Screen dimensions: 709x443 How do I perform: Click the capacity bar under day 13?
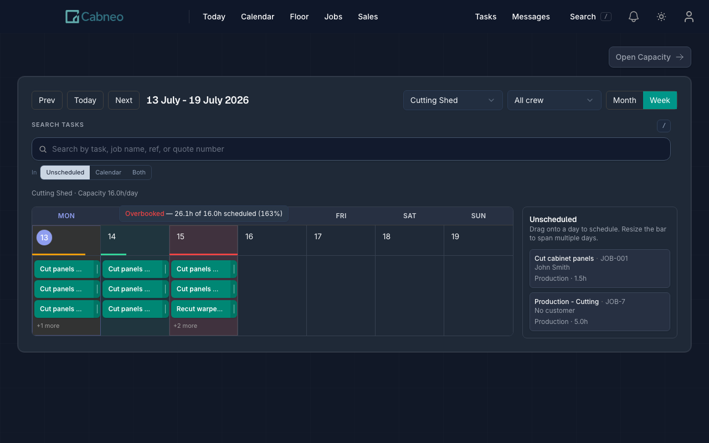59,254
